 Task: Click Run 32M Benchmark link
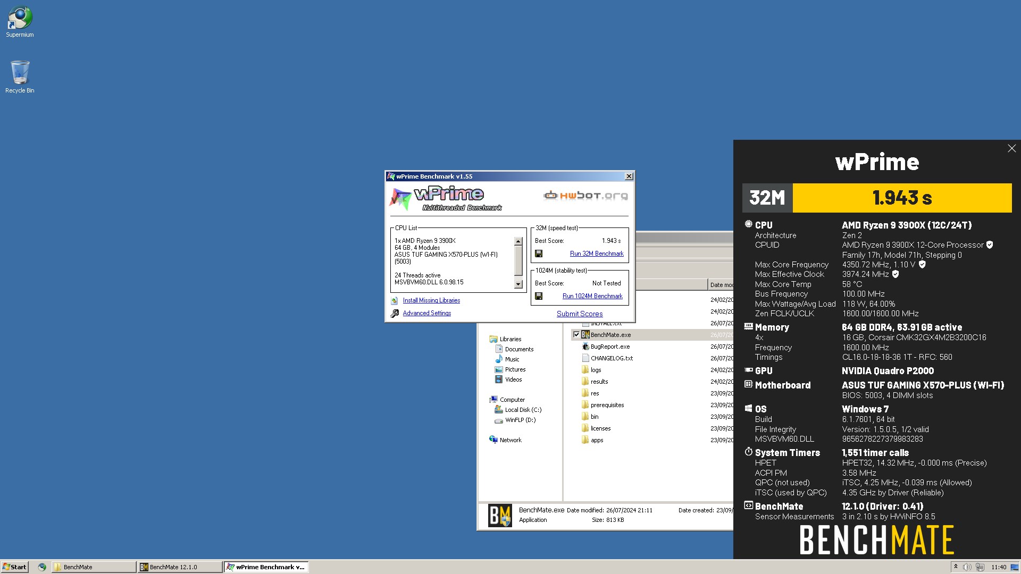tap(597, 254)
